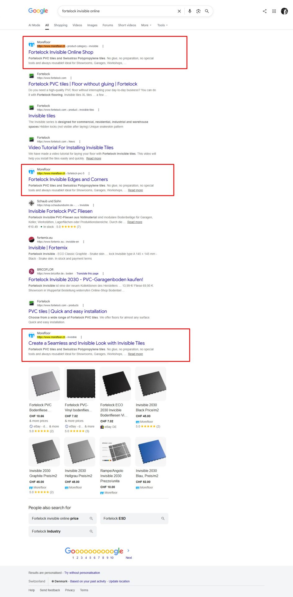Switch to the Short videos tab
The image size is (293, 597).
point(127,25)
